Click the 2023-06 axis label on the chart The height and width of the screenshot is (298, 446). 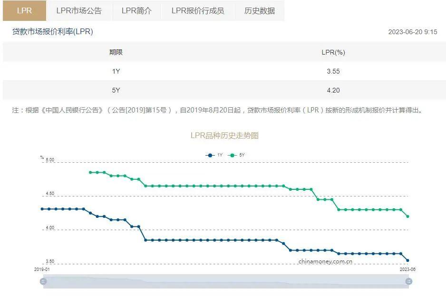point(407,268)
